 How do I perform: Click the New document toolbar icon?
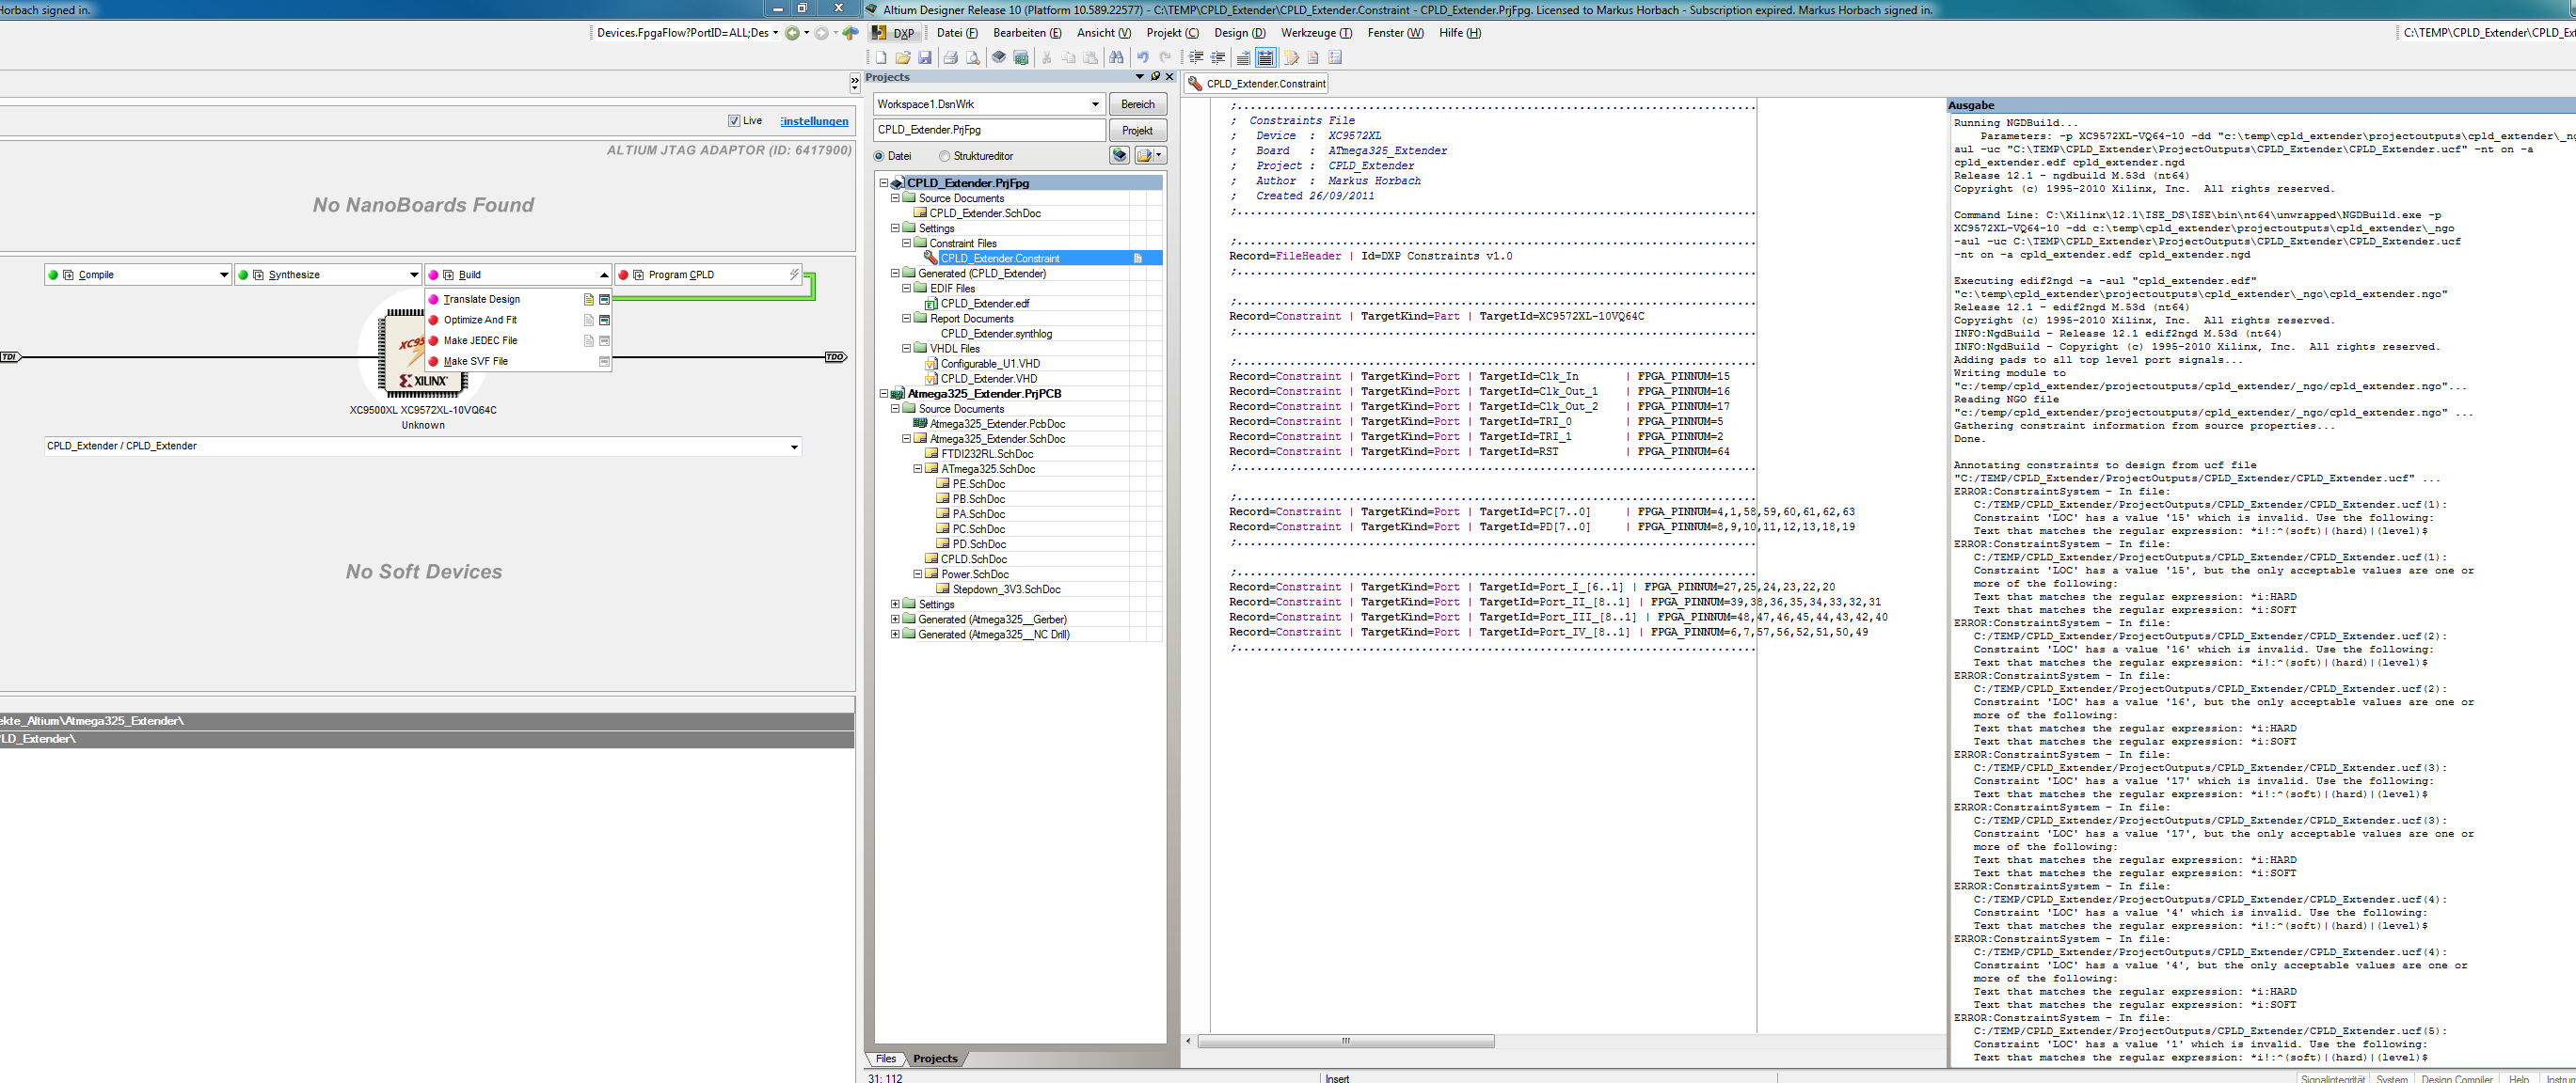click(881, 57)
